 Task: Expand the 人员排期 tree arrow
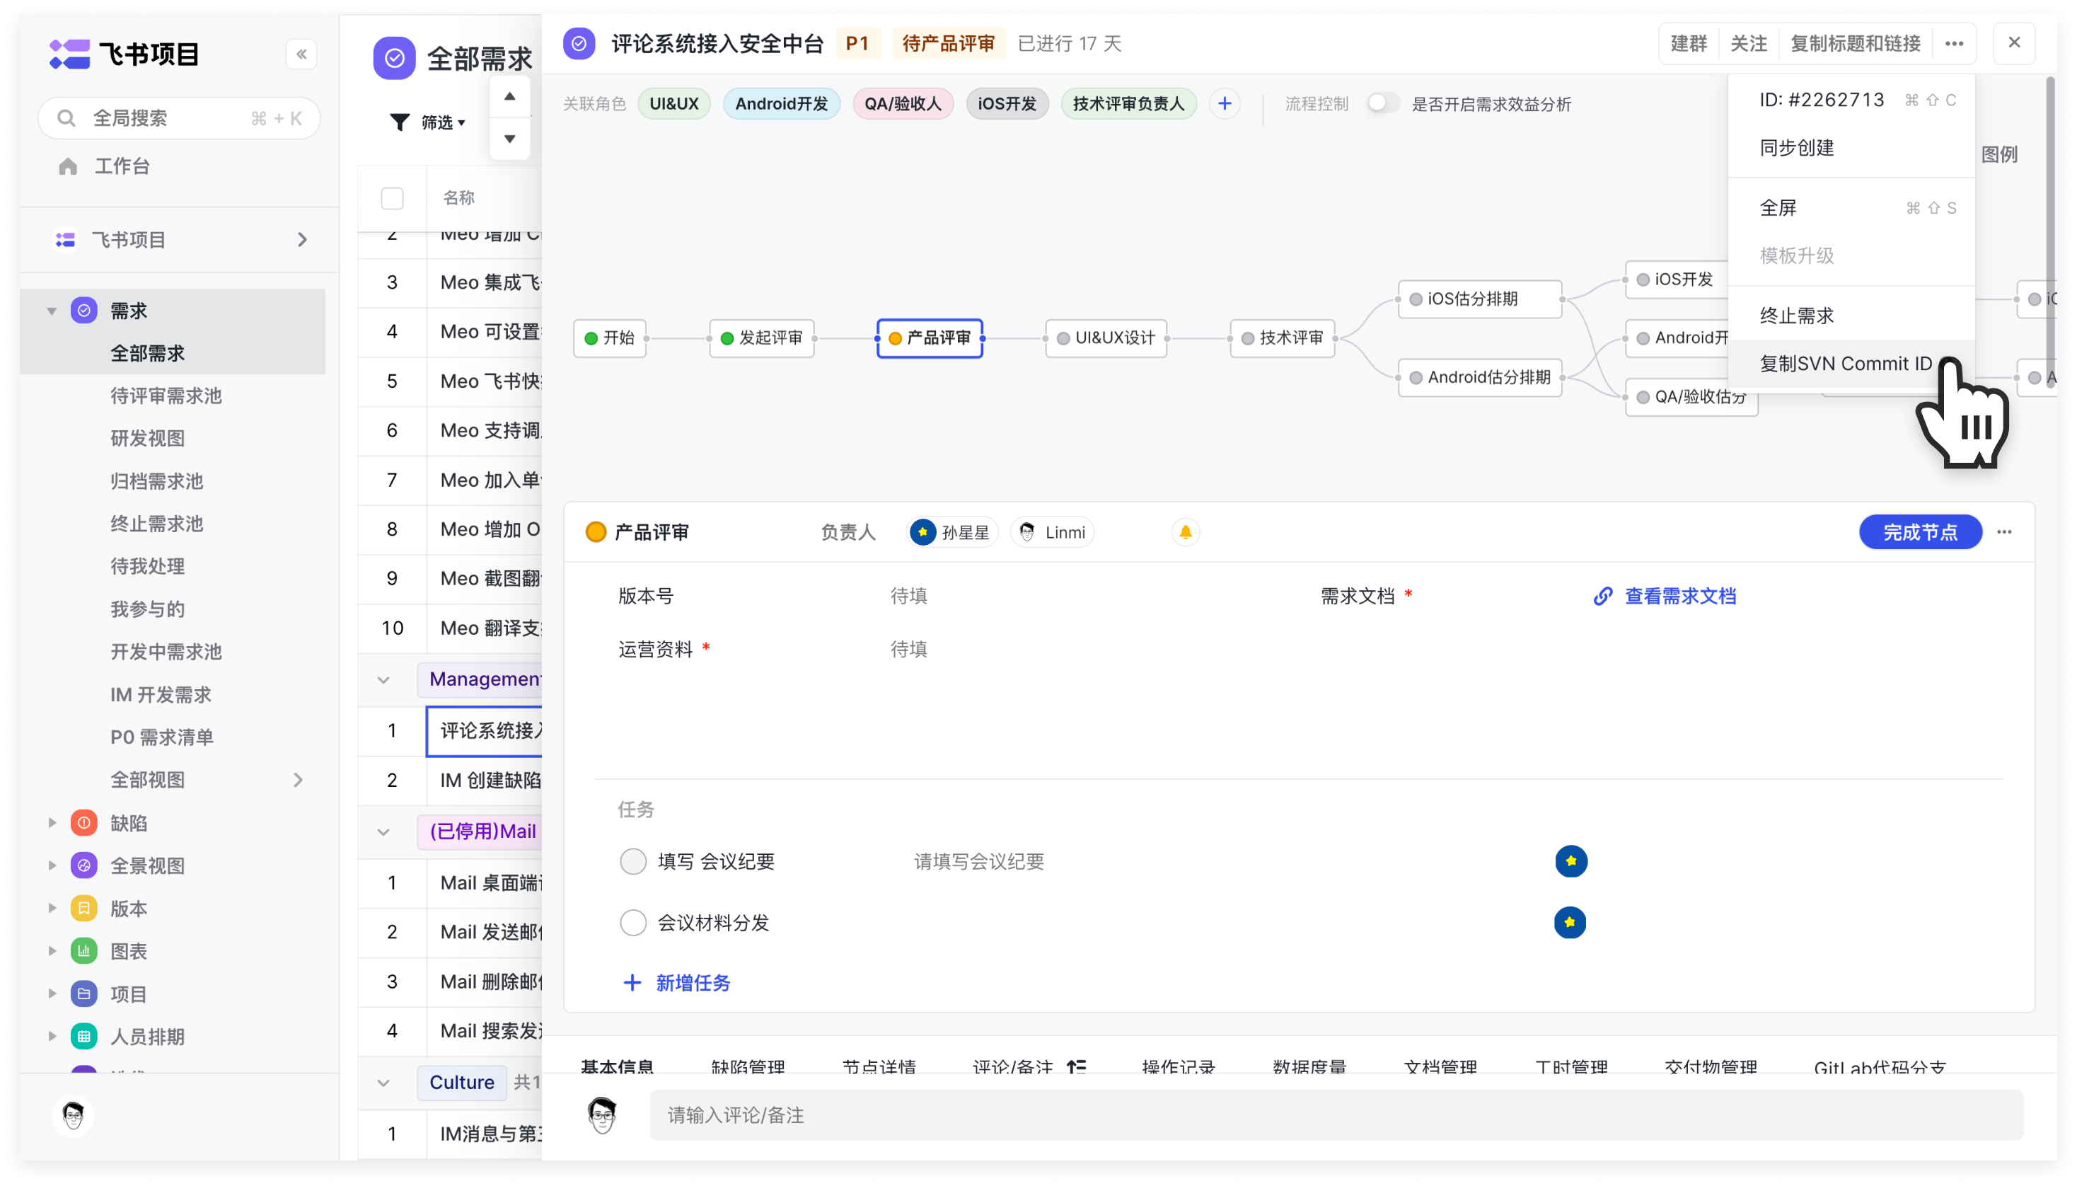[52, 1036]
